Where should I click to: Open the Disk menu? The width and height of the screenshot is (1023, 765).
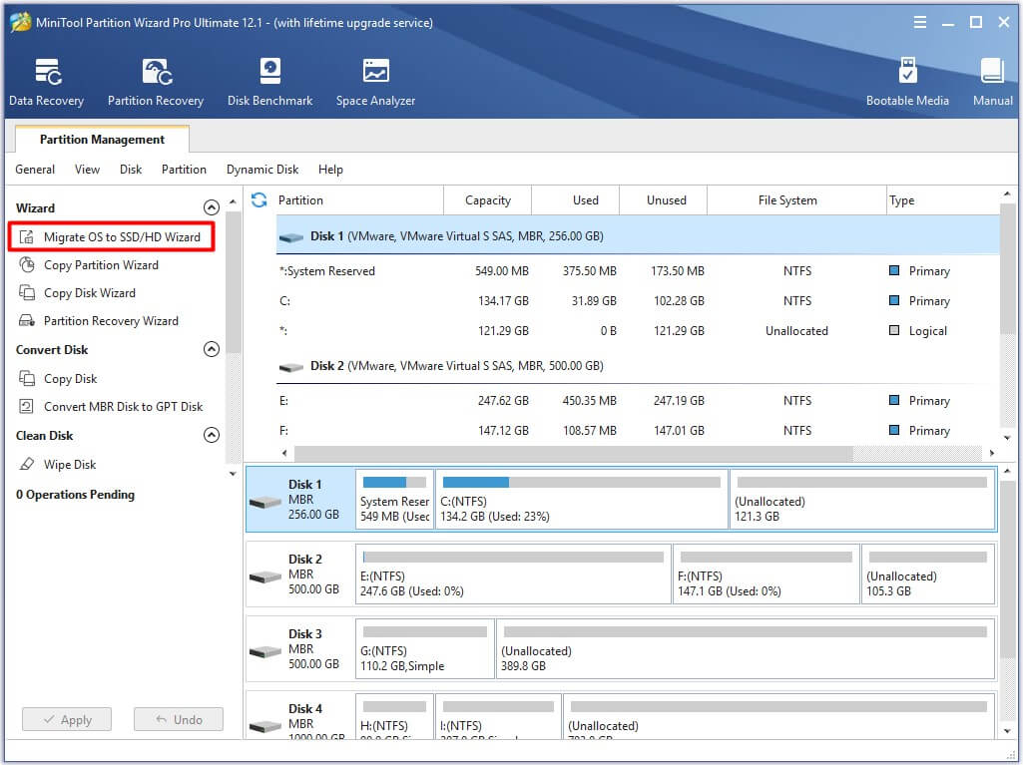coord(131,170)
